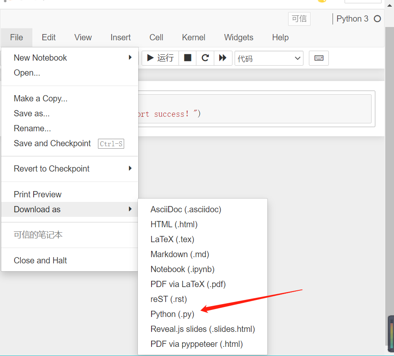Select the Python 3 kernel indicator
The width and height of the screenshot is (394, 356).
coord(352,19)
